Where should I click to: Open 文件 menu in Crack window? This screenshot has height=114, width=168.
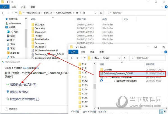pyautogui.click(x=73, y=52)
